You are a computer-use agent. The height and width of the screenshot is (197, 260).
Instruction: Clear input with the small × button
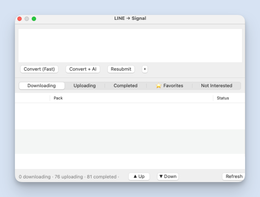[x=145, y=69]
